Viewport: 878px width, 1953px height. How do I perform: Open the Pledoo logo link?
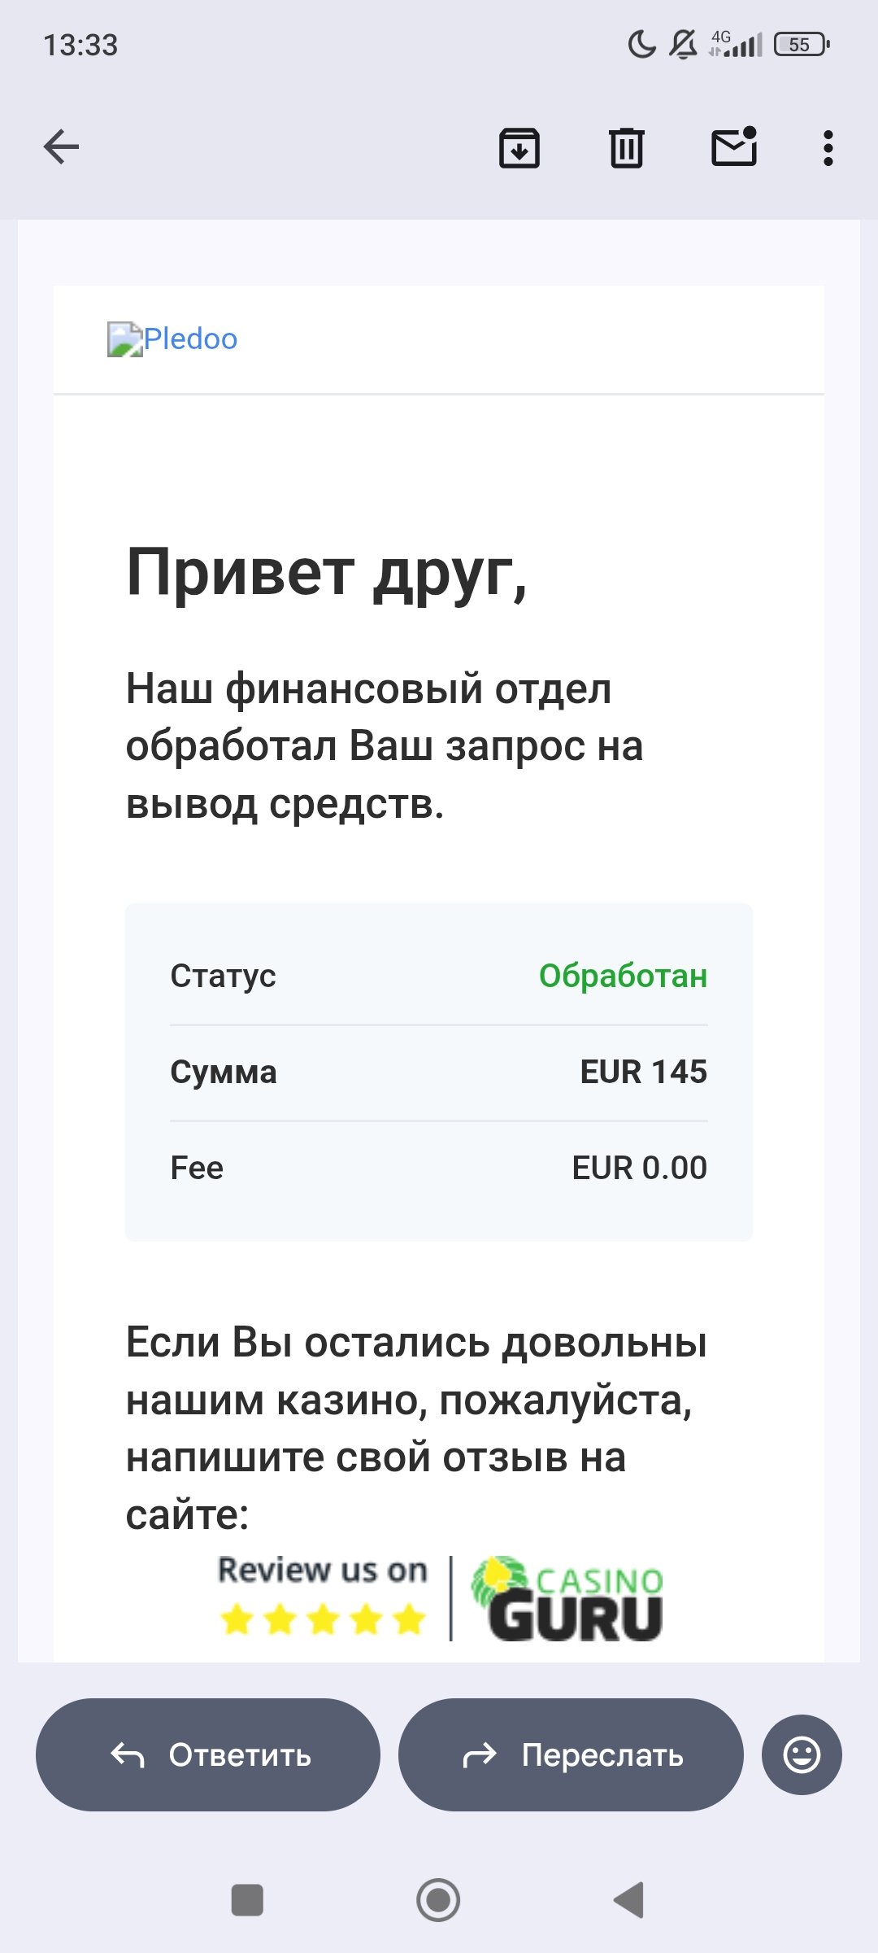tap(190, 339)
